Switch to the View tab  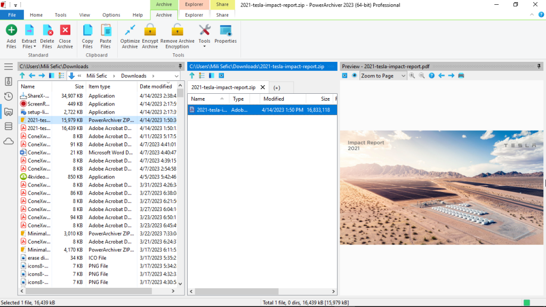pyautogui.click(x=85, y=15)
